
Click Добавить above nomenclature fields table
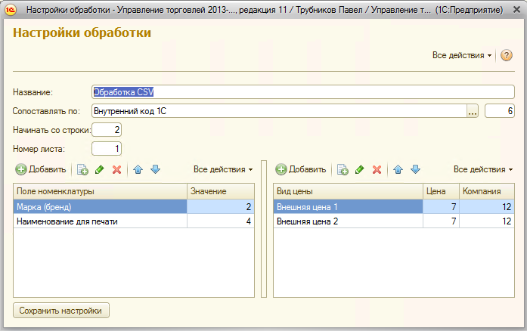click(42, 170)
